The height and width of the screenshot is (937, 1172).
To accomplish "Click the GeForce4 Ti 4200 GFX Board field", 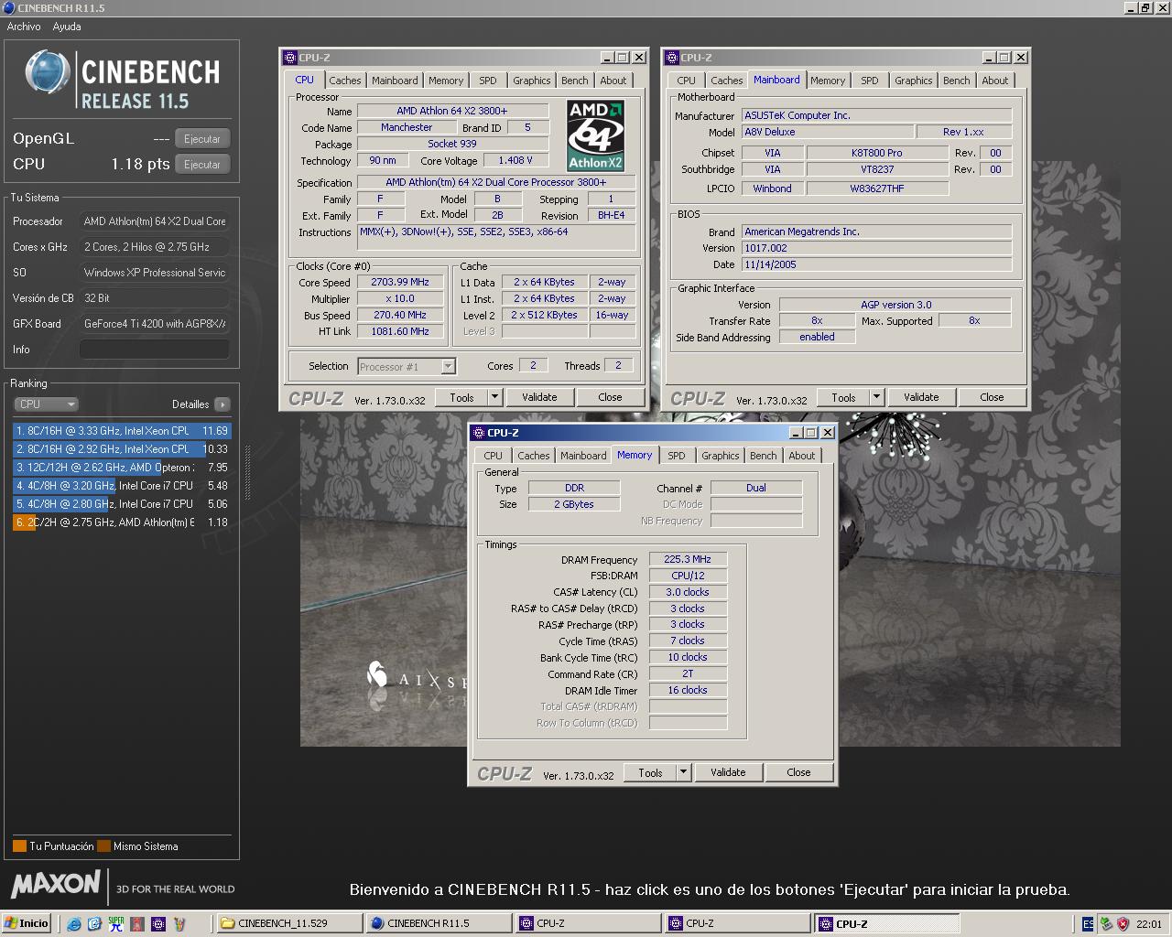I will (x=154, y=324).
